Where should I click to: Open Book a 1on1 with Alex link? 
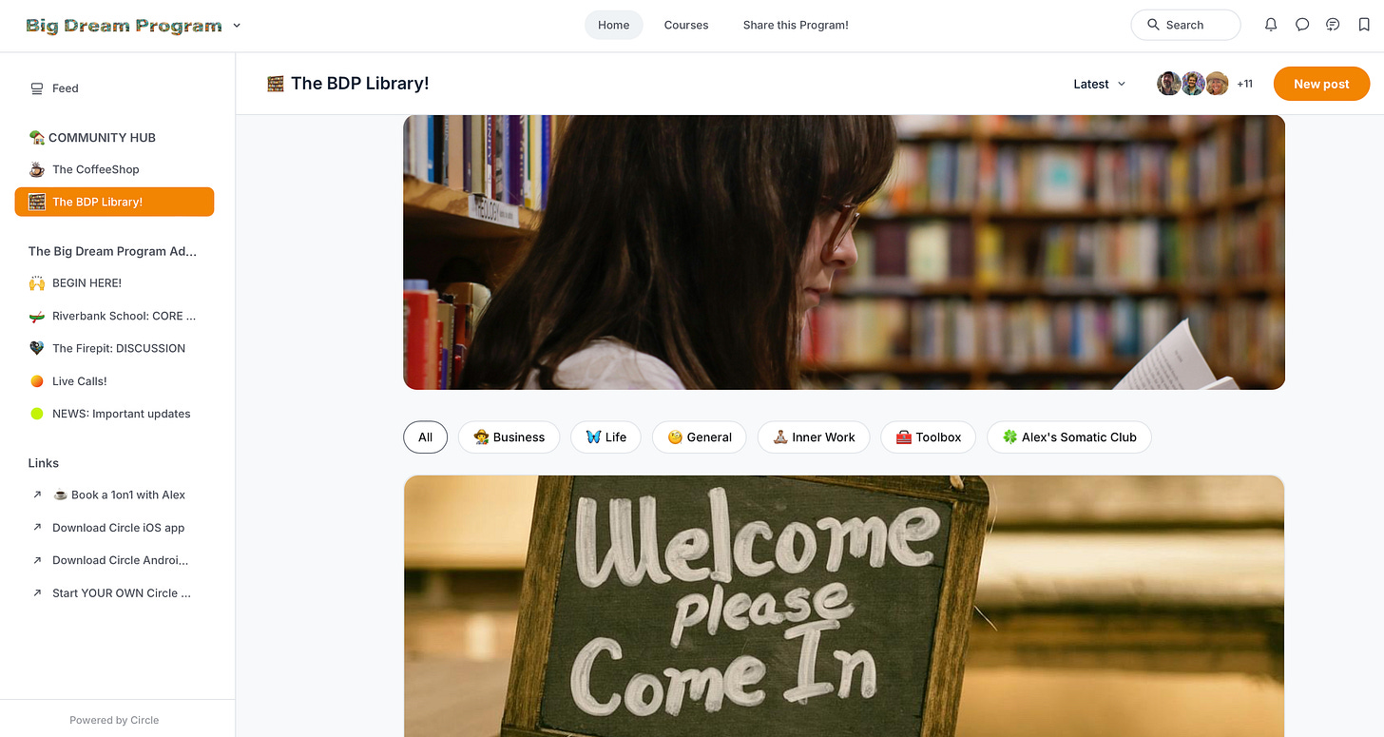tap(118, 495)
